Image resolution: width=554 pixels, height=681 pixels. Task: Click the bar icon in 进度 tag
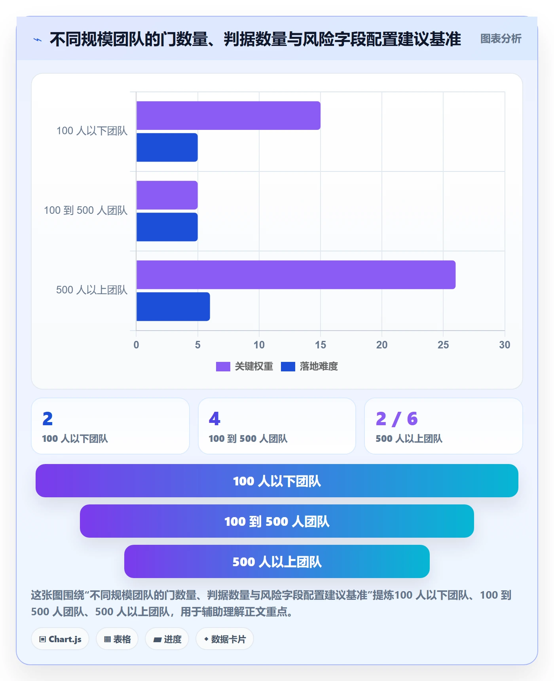[x=157, y=639]
